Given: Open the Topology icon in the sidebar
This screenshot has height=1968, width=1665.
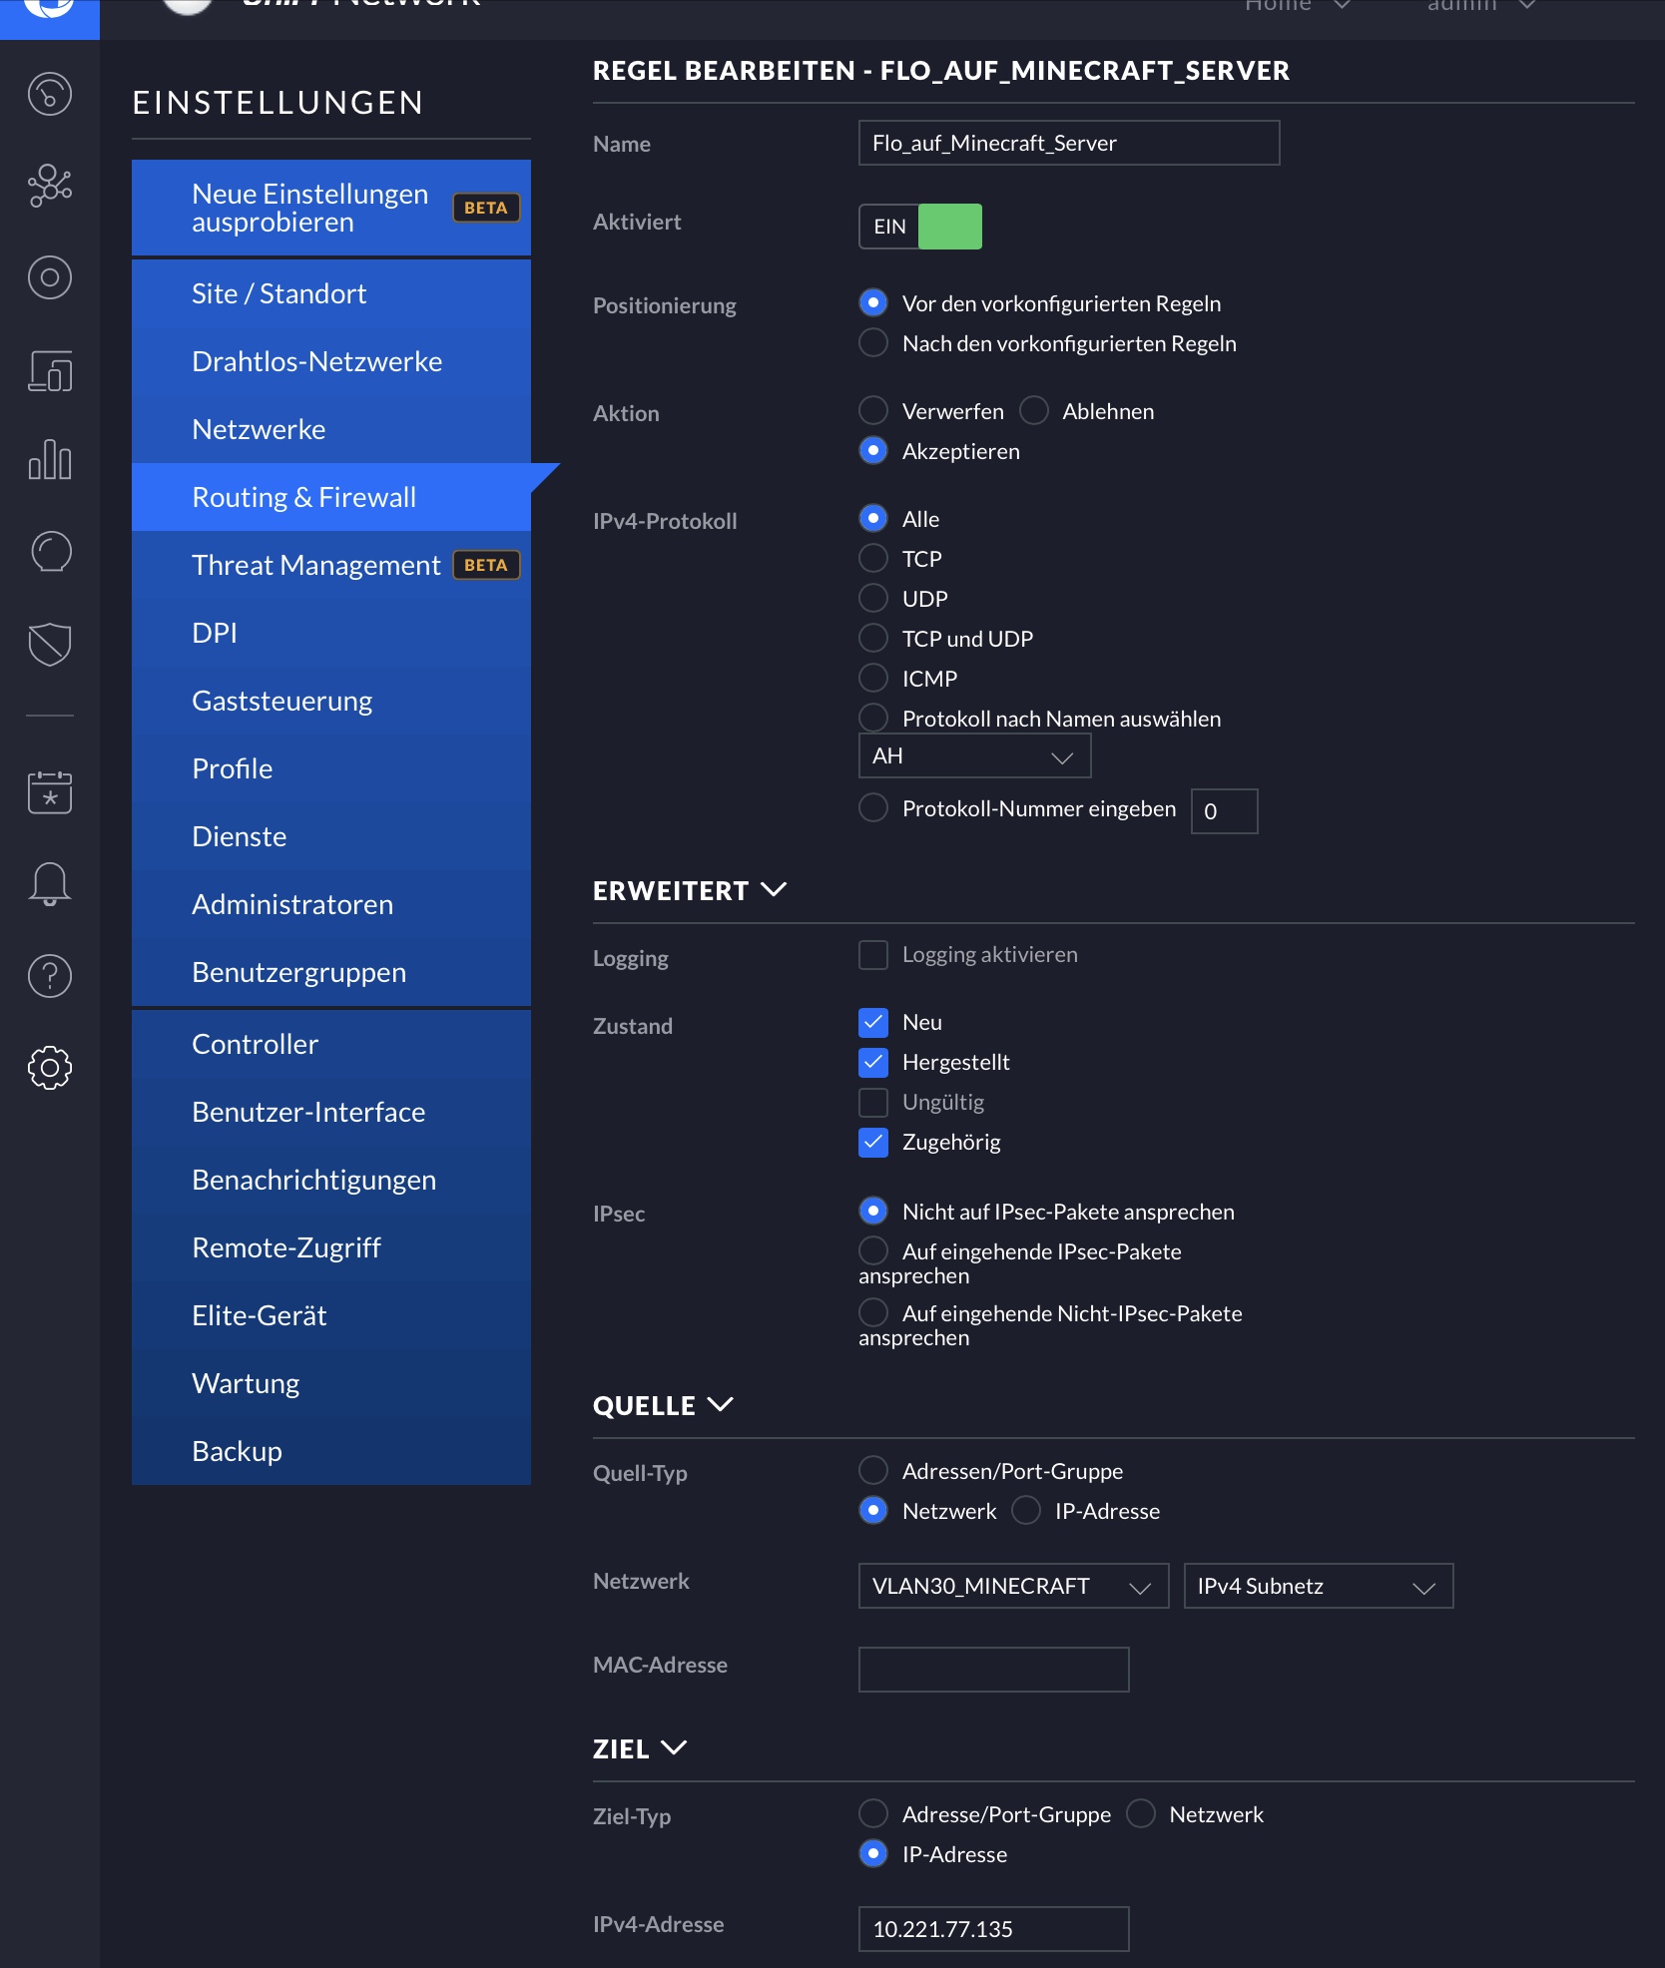Looking at the screenshot, I should pos(50,186).
